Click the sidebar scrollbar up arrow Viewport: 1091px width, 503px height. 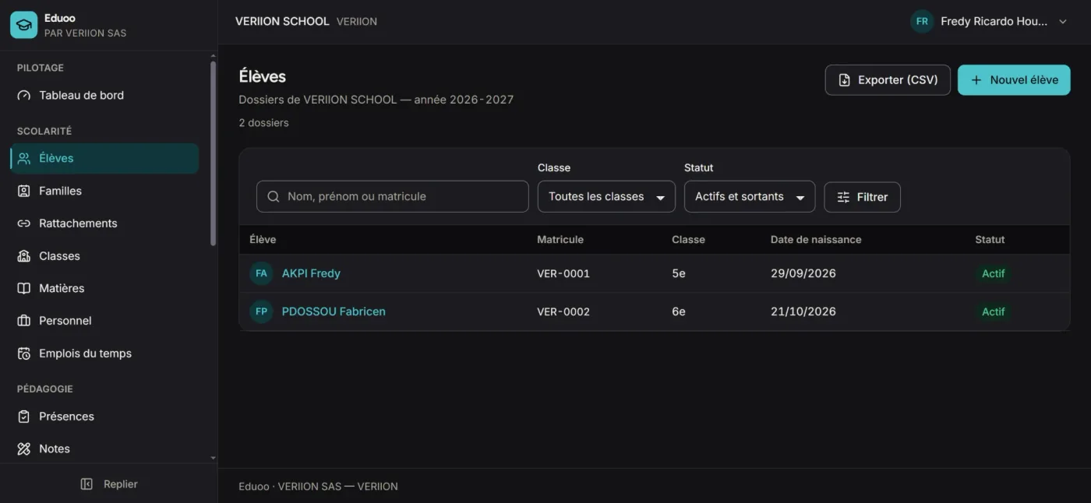[x=213, y=56]
